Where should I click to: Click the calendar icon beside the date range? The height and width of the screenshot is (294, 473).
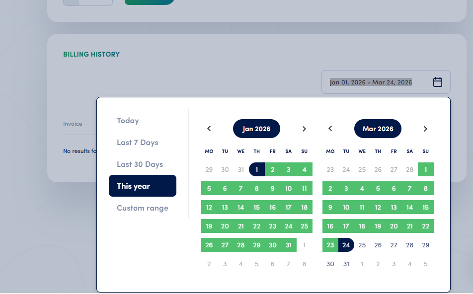438,82
